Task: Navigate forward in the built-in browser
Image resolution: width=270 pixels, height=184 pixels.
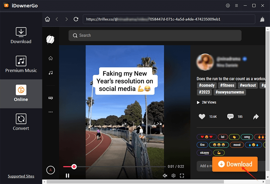Action: [x=66, y=19]
